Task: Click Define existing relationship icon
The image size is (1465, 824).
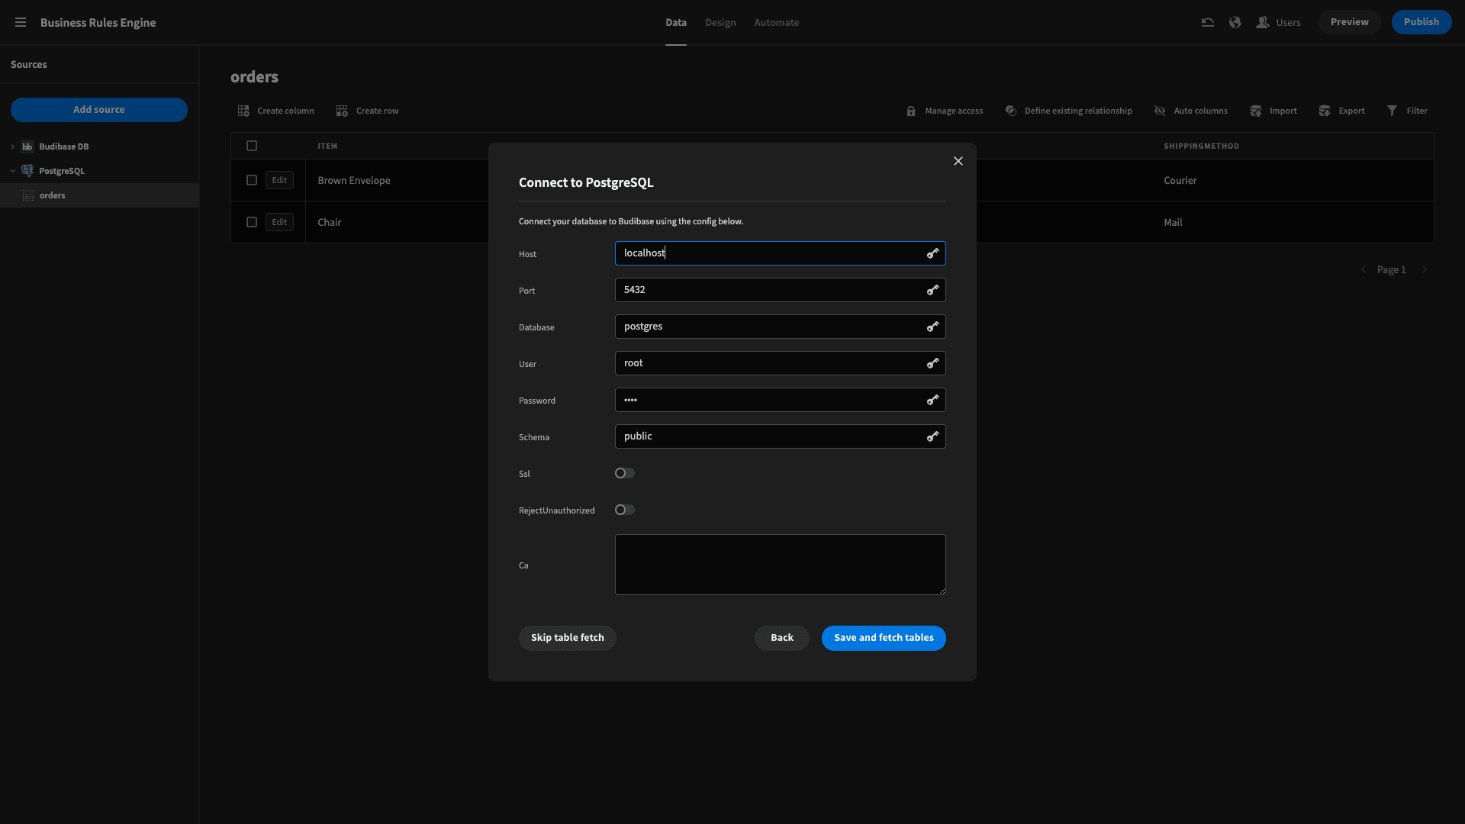Action: tap(1010, 111)
